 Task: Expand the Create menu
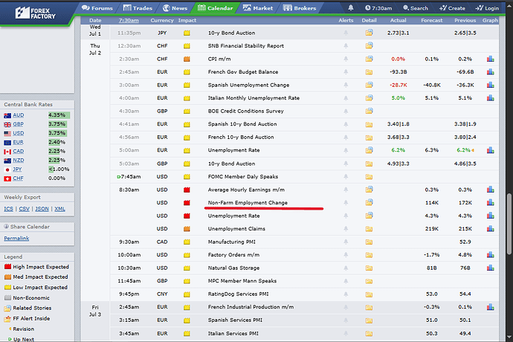click(452, 8)
